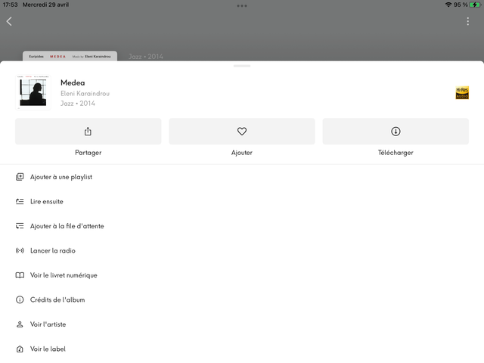Open Crédits de l'album

tap(57, 299)
